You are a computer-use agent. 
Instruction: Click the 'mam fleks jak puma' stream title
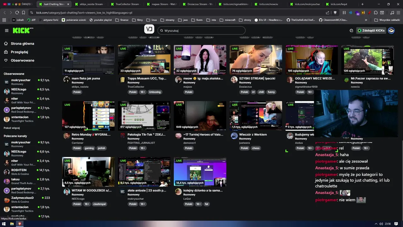86,79
